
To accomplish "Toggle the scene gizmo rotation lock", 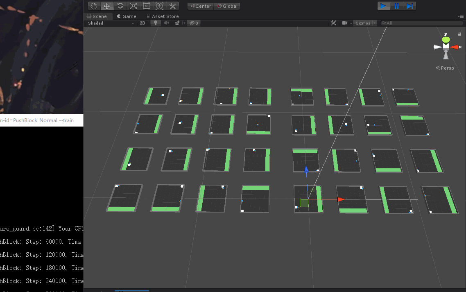I will click(x=459, y=34).
